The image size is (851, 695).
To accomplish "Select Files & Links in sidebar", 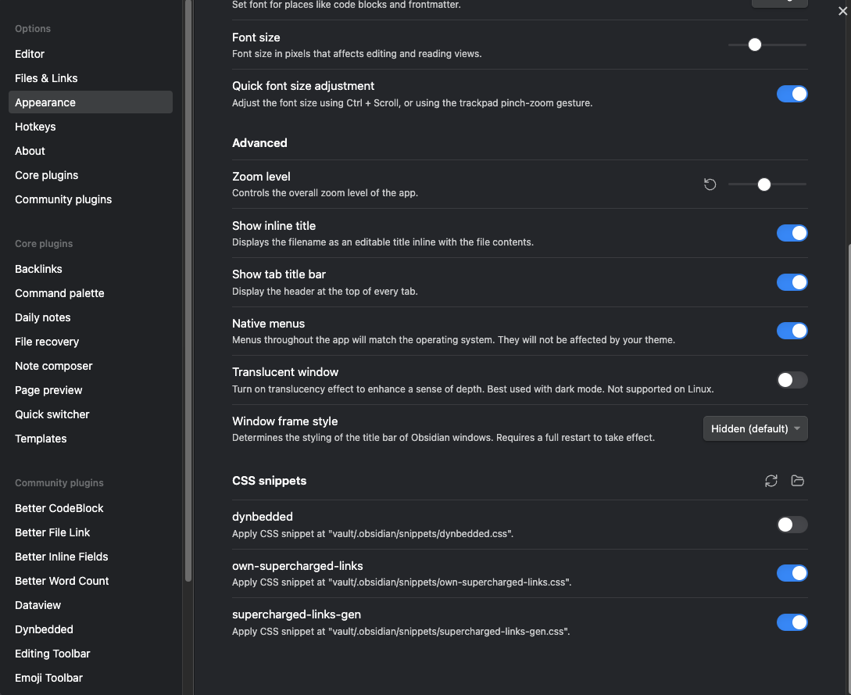I will point(46,78).
